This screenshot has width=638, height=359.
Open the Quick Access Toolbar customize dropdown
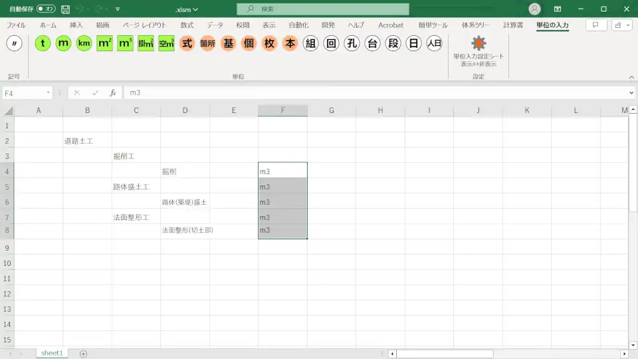(x=118, y=9)
